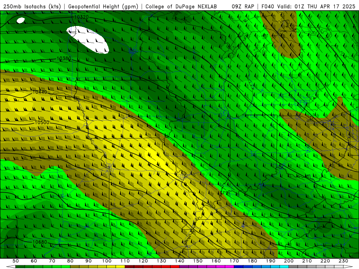Click the 140 value on the color scale

(x=179, y=261)
